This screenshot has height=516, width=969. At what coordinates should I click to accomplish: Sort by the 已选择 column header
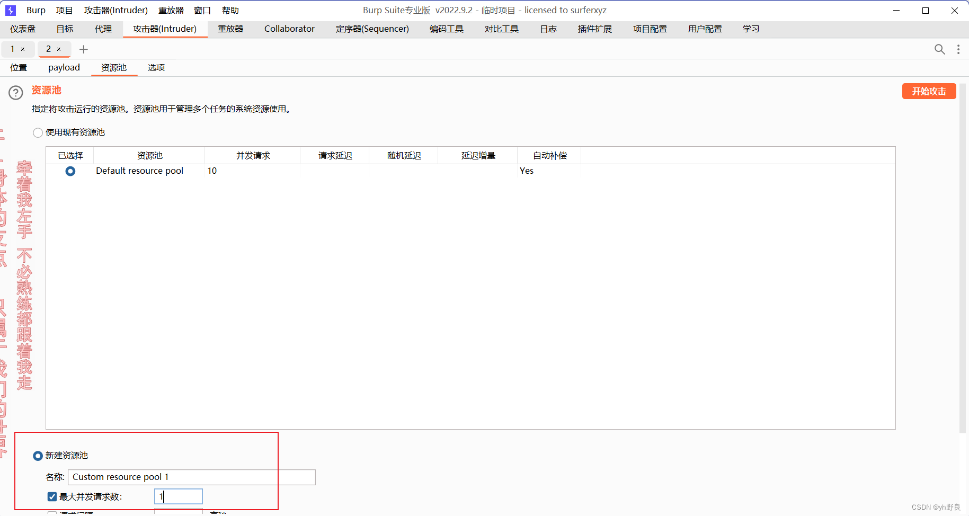point(70,156)
